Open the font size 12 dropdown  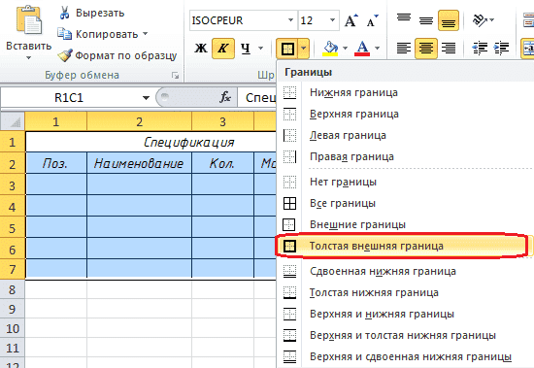332,20
